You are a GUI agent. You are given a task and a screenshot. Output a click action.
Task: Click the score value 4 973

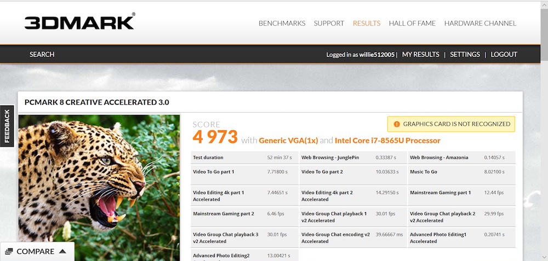click(x=215, y=137)
